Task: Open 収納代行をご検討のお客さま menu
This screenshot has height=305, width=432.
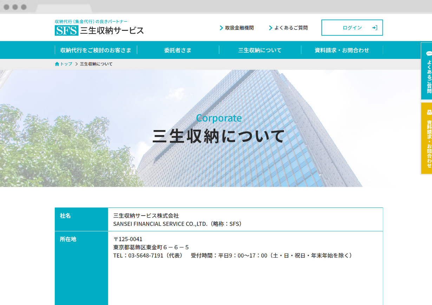Action: pyautogui.click(x=96, y=50)
